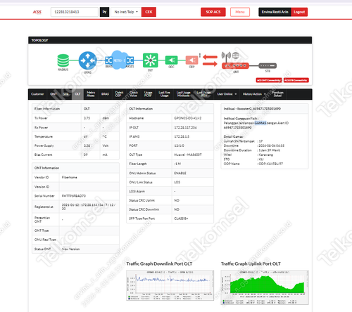Click the red ODP icon
The height and width of the screenshot is (312, 352).
click(x=191, y=60)
